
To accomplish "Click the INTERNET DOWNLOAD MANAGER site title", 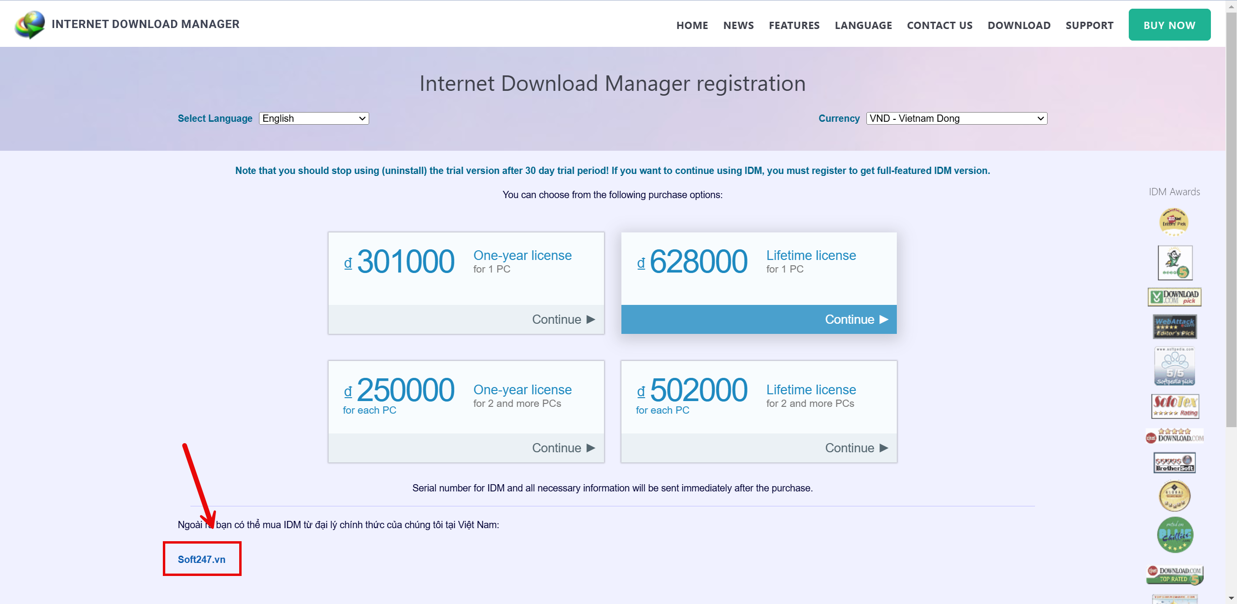I will click(145, 24).
